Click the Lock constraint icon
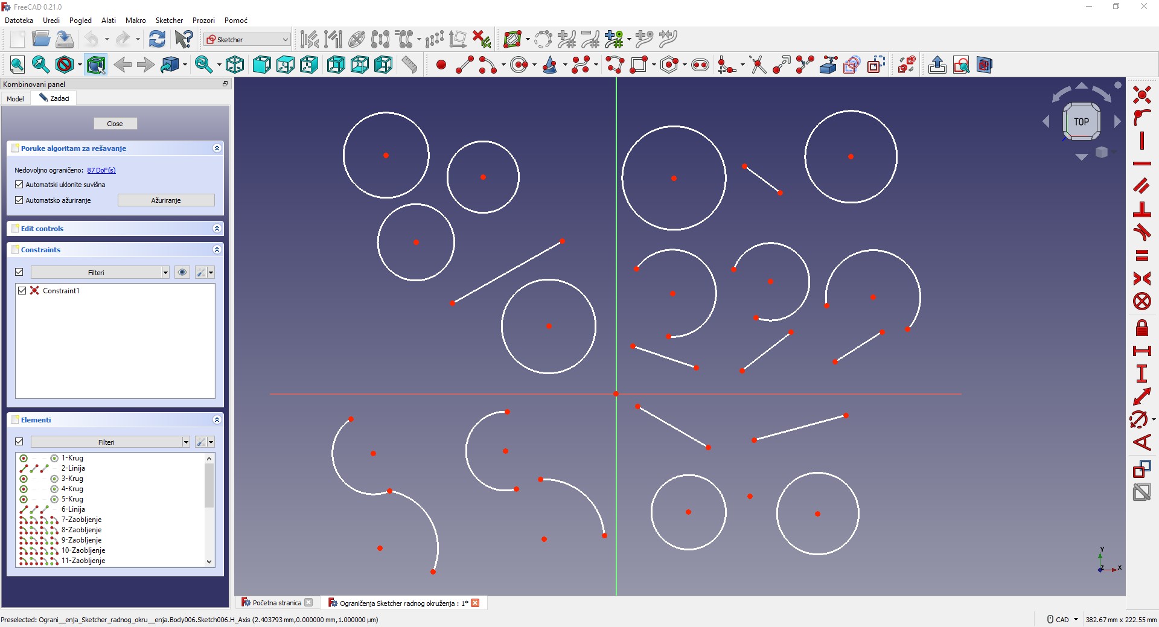The height and width of the screenshot is (627, 1159). (x=1141, y=328)
